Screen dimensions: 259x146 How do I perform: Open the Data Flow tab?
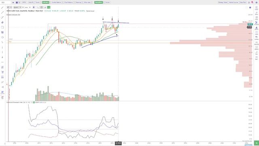(x=243, y=2)
